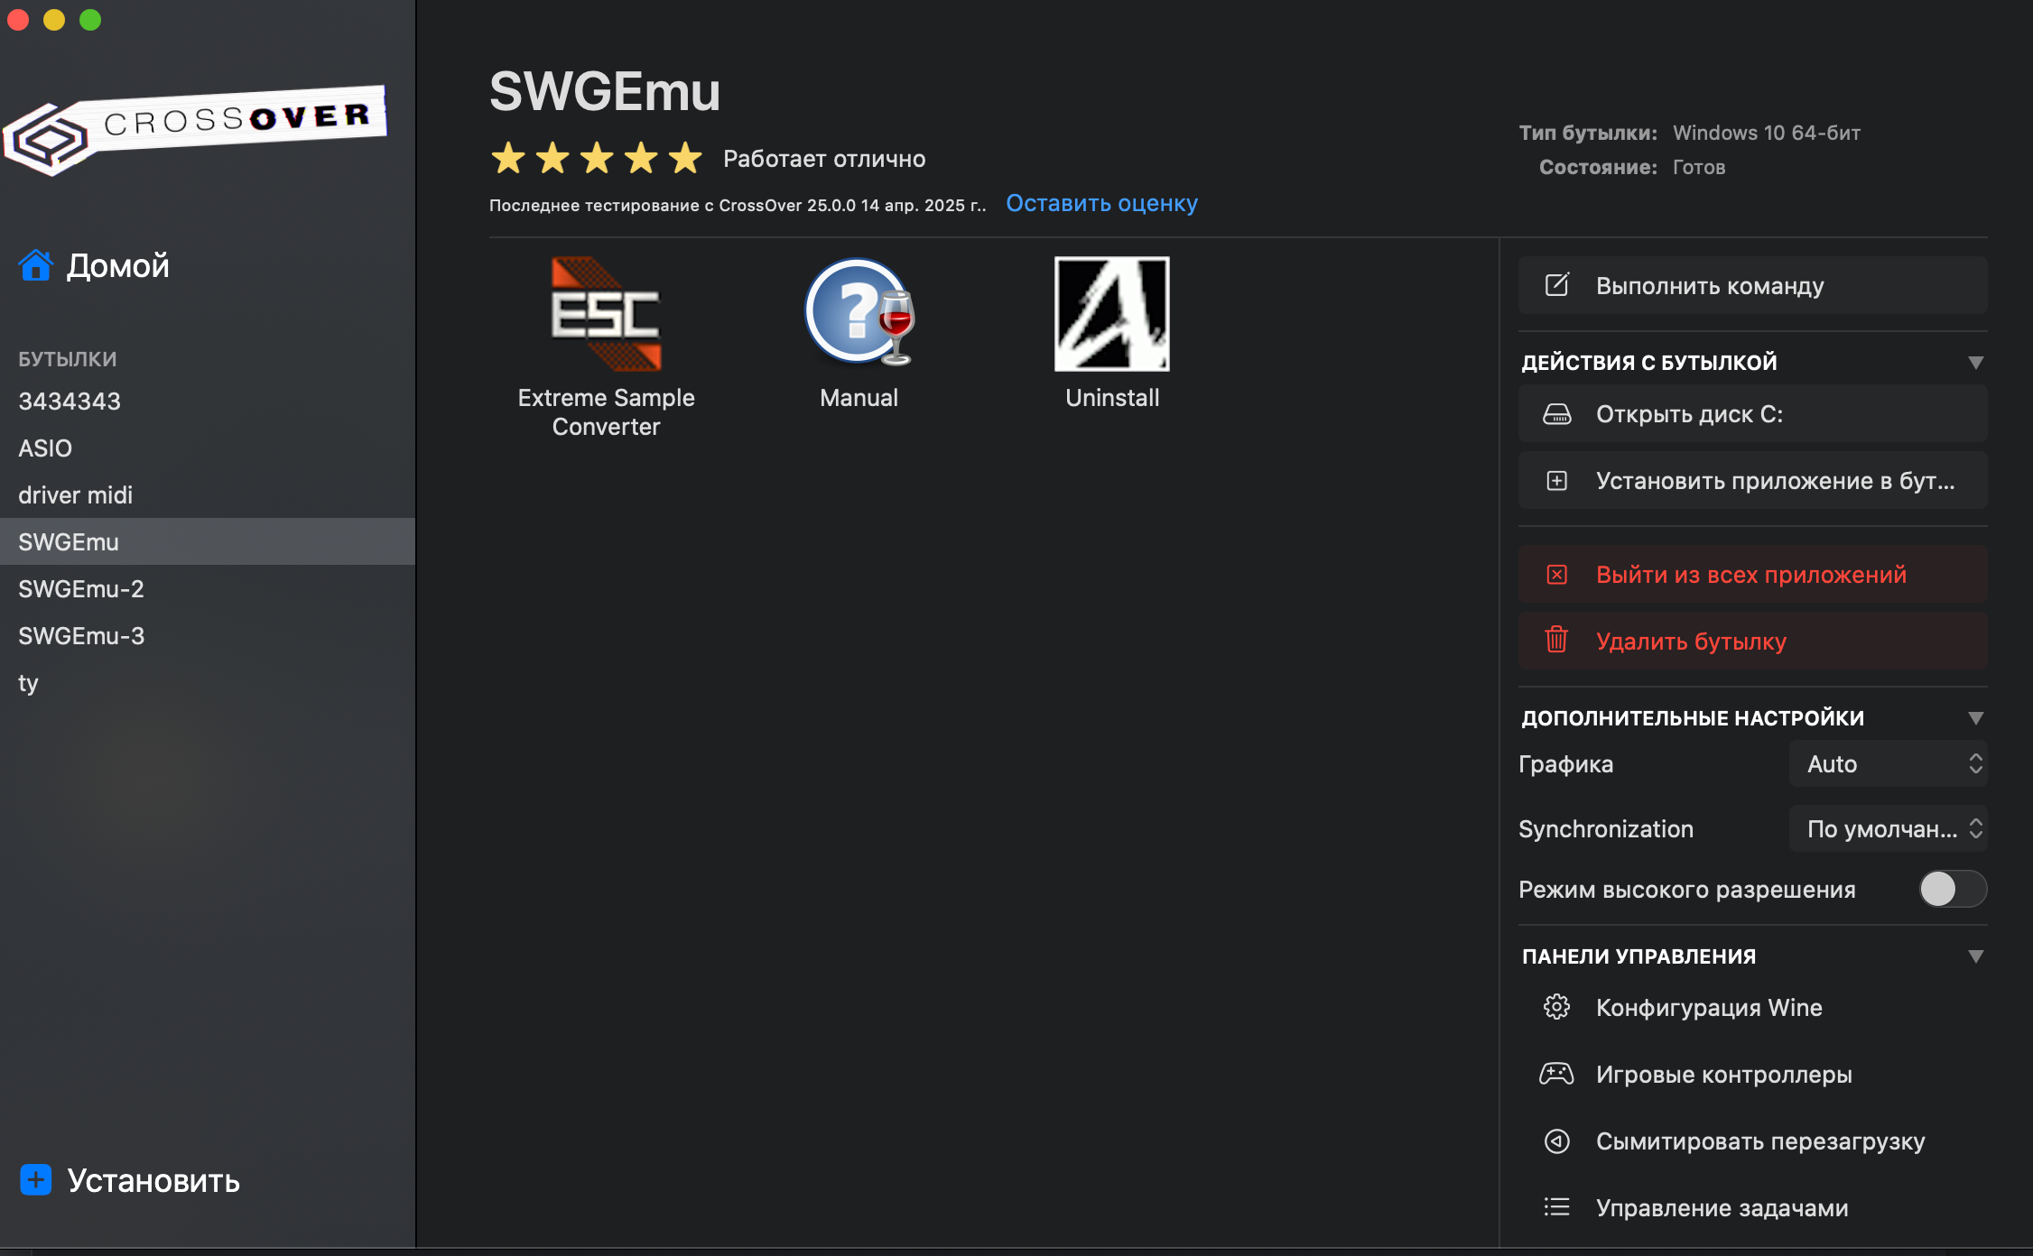Image resolution: width=2033 pixels, height=1256 pixels.
Task: Open the Manual help icon
Action: click(859, 313)
